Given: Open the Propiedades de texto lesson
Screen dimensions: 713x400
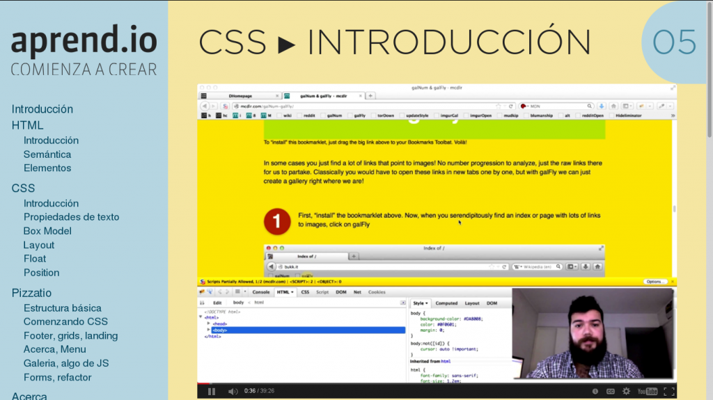Looking at the screenshot, I should [x=71, y=217].
